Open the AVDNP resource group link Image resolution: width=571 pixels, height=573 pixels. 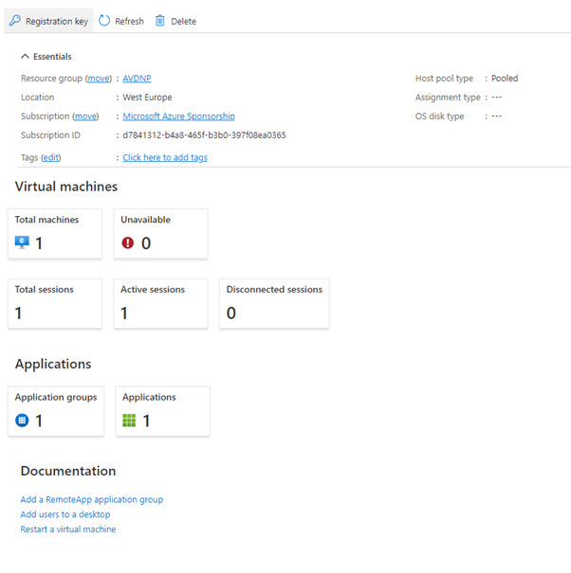(137, 79)
